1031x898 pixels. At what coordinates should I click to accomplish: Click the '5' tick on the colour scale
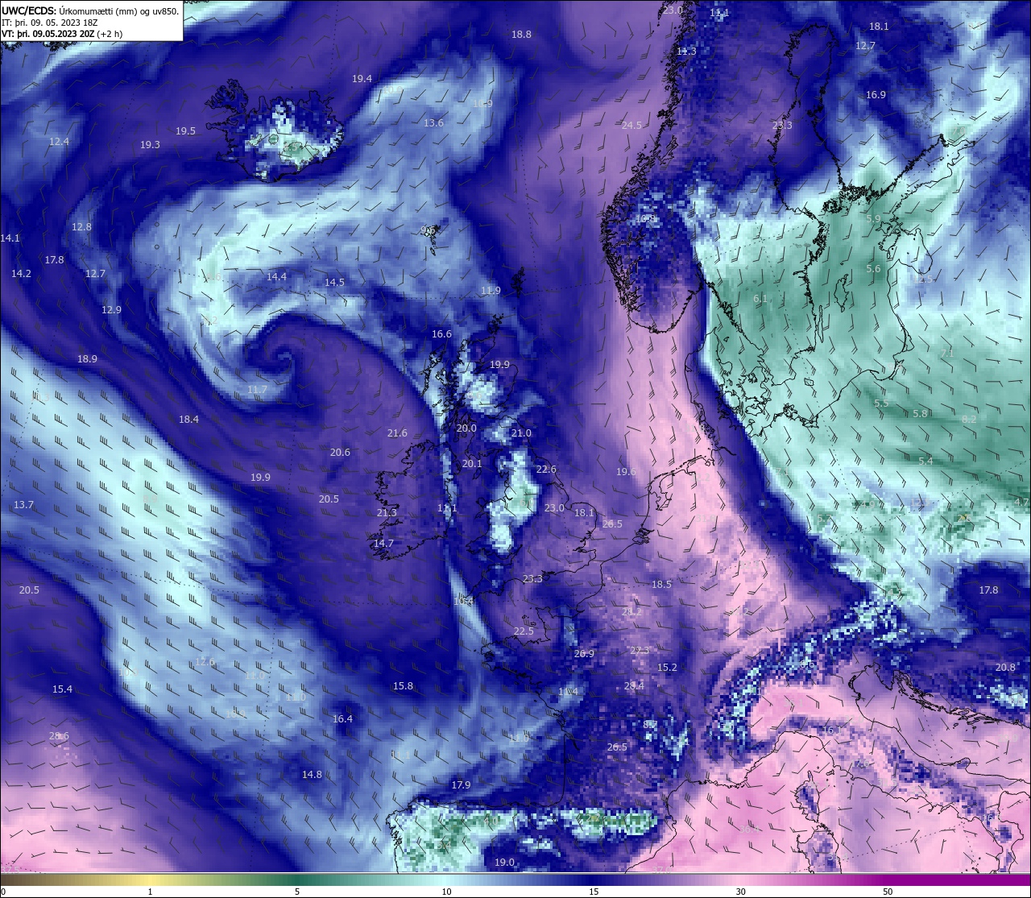pyautogui.click(x=297, y=892)
